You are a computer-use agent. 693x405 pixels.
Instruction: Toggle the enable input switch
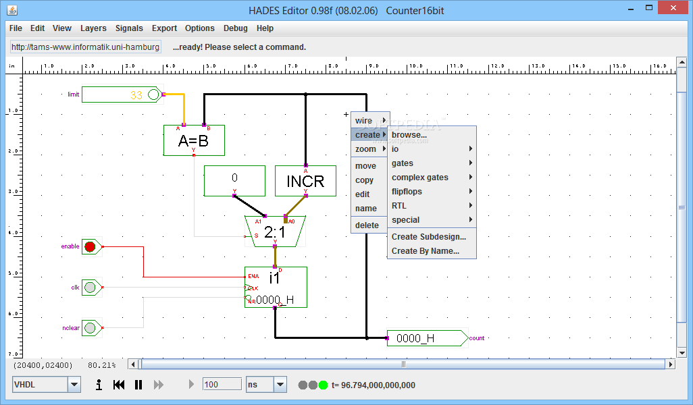click(x=91, y=246)
